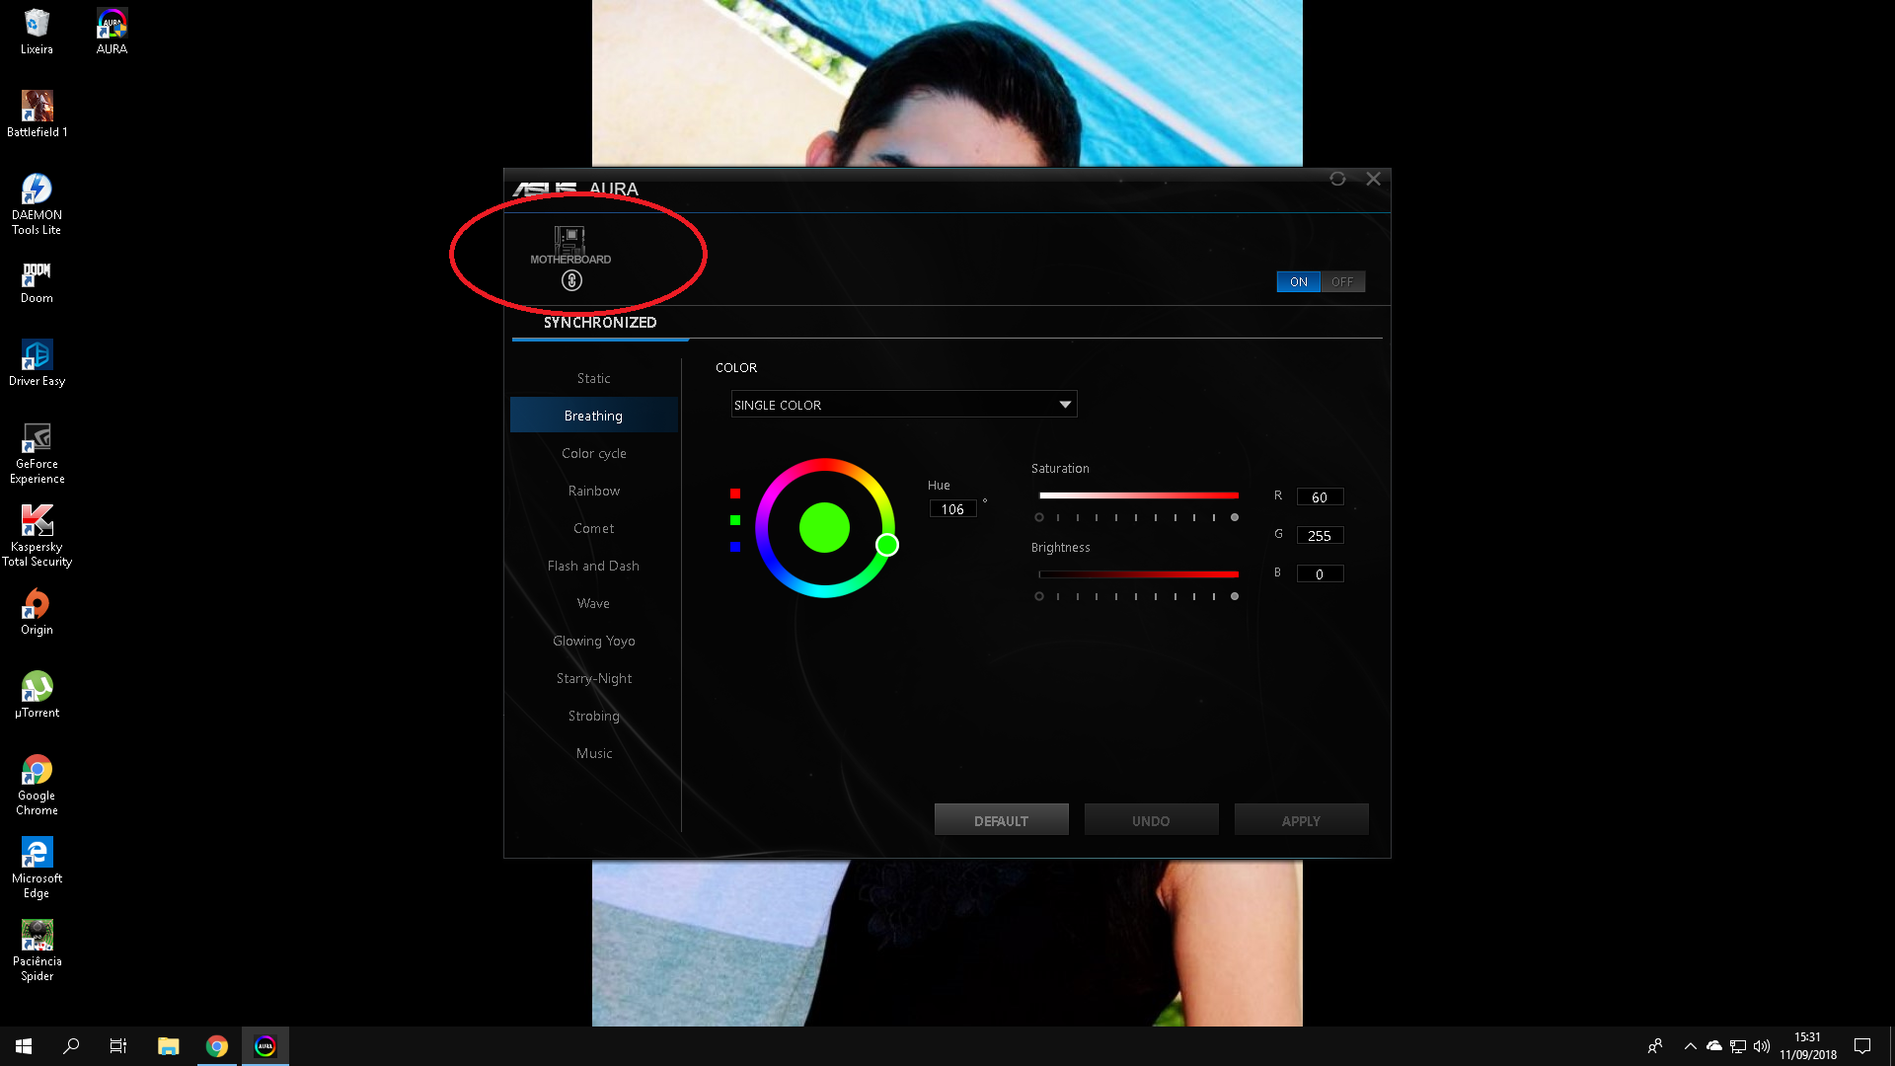Select the Lixeira recycle bin icon
Image resolution: width=1895 pixels, height=1066 pixels.
(37, 32)
